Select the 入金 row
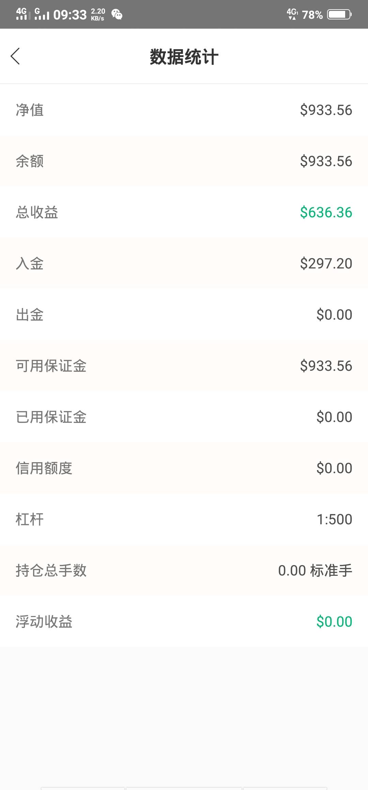 pyautogui.click(x=184, y=263)
